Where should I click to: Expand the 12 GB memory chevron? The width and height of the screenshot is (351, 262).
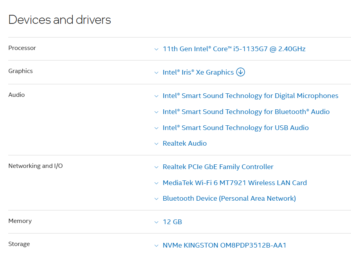click(156, 222)
